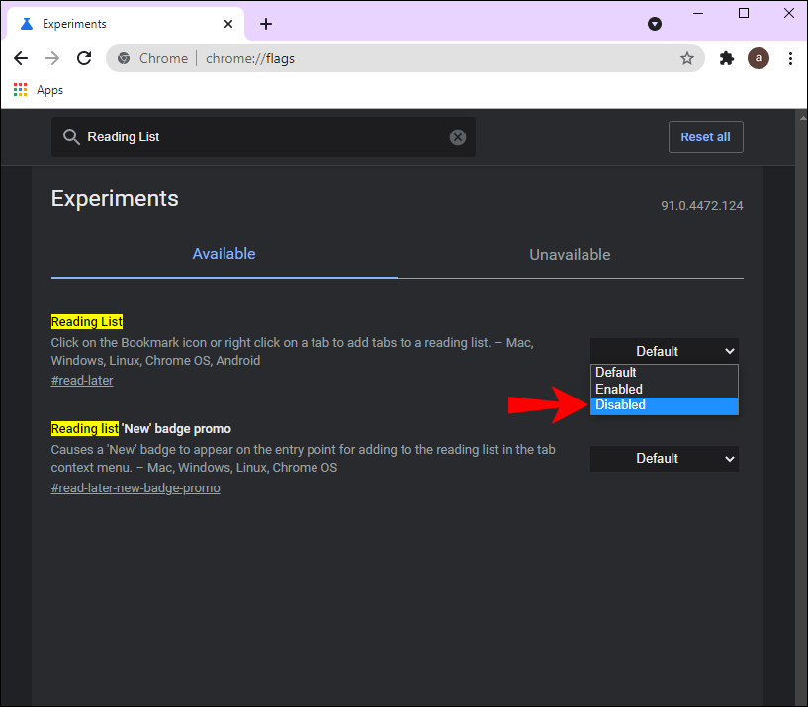This screenshot has height=707, width=808.
Task: Choose Default in the open dropdown
Action: point(665,372)
